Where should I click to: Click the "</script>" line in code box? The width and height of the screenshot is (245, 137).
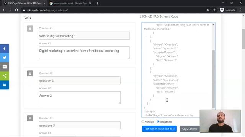[x=150, y=112]
